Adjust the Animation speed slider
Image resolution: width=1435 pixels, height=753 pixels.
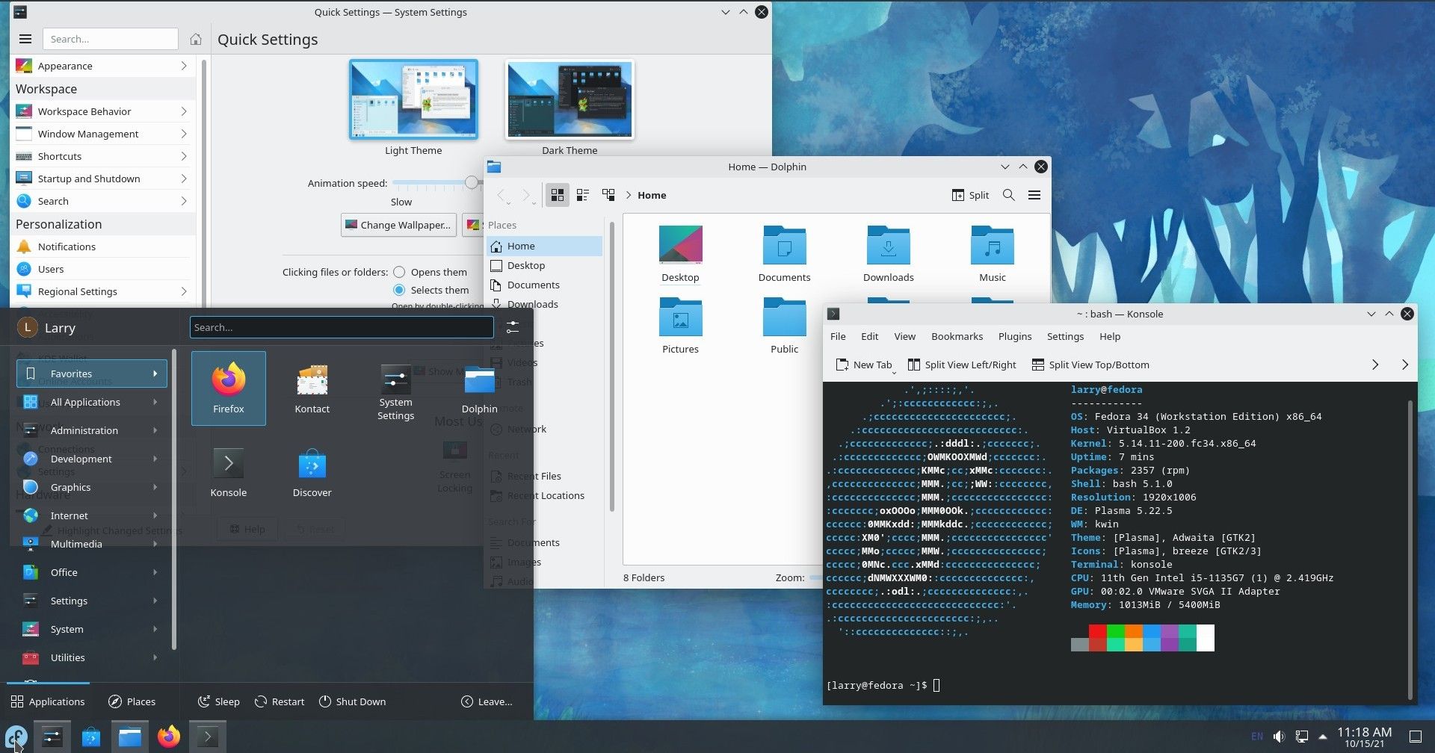coord(471,182)
